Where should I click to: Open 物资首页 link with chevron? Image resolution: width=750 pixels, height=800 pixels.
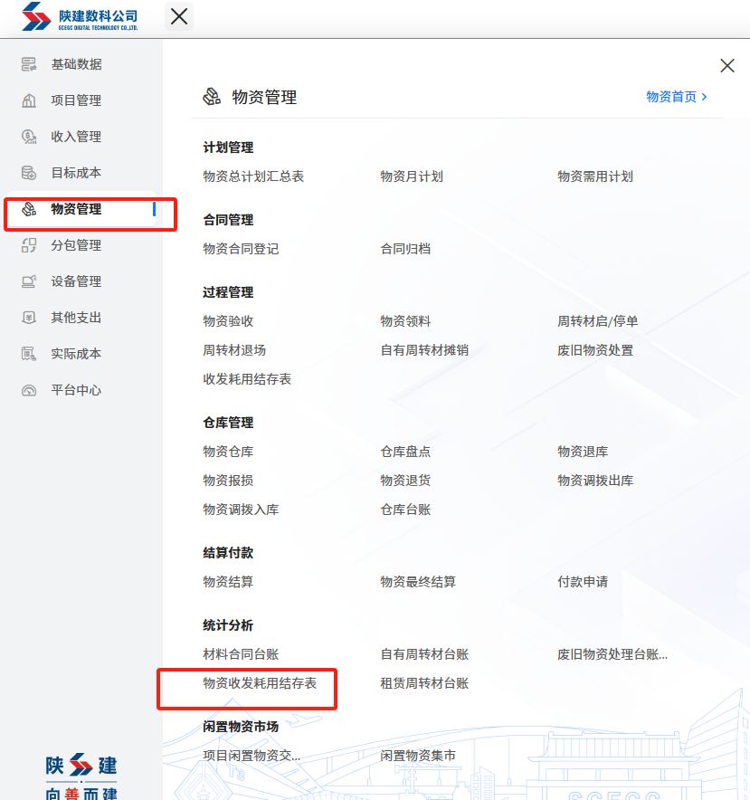click(x=676, y=97)
